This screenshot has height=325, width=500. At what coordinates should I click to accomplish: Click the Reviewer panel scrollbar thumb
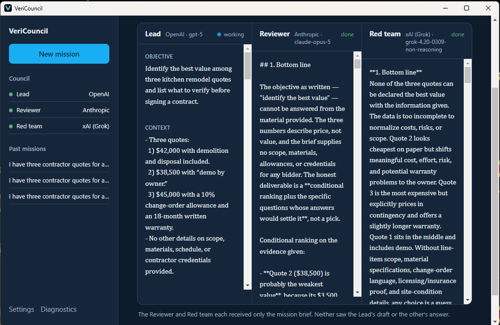[357, 64]
